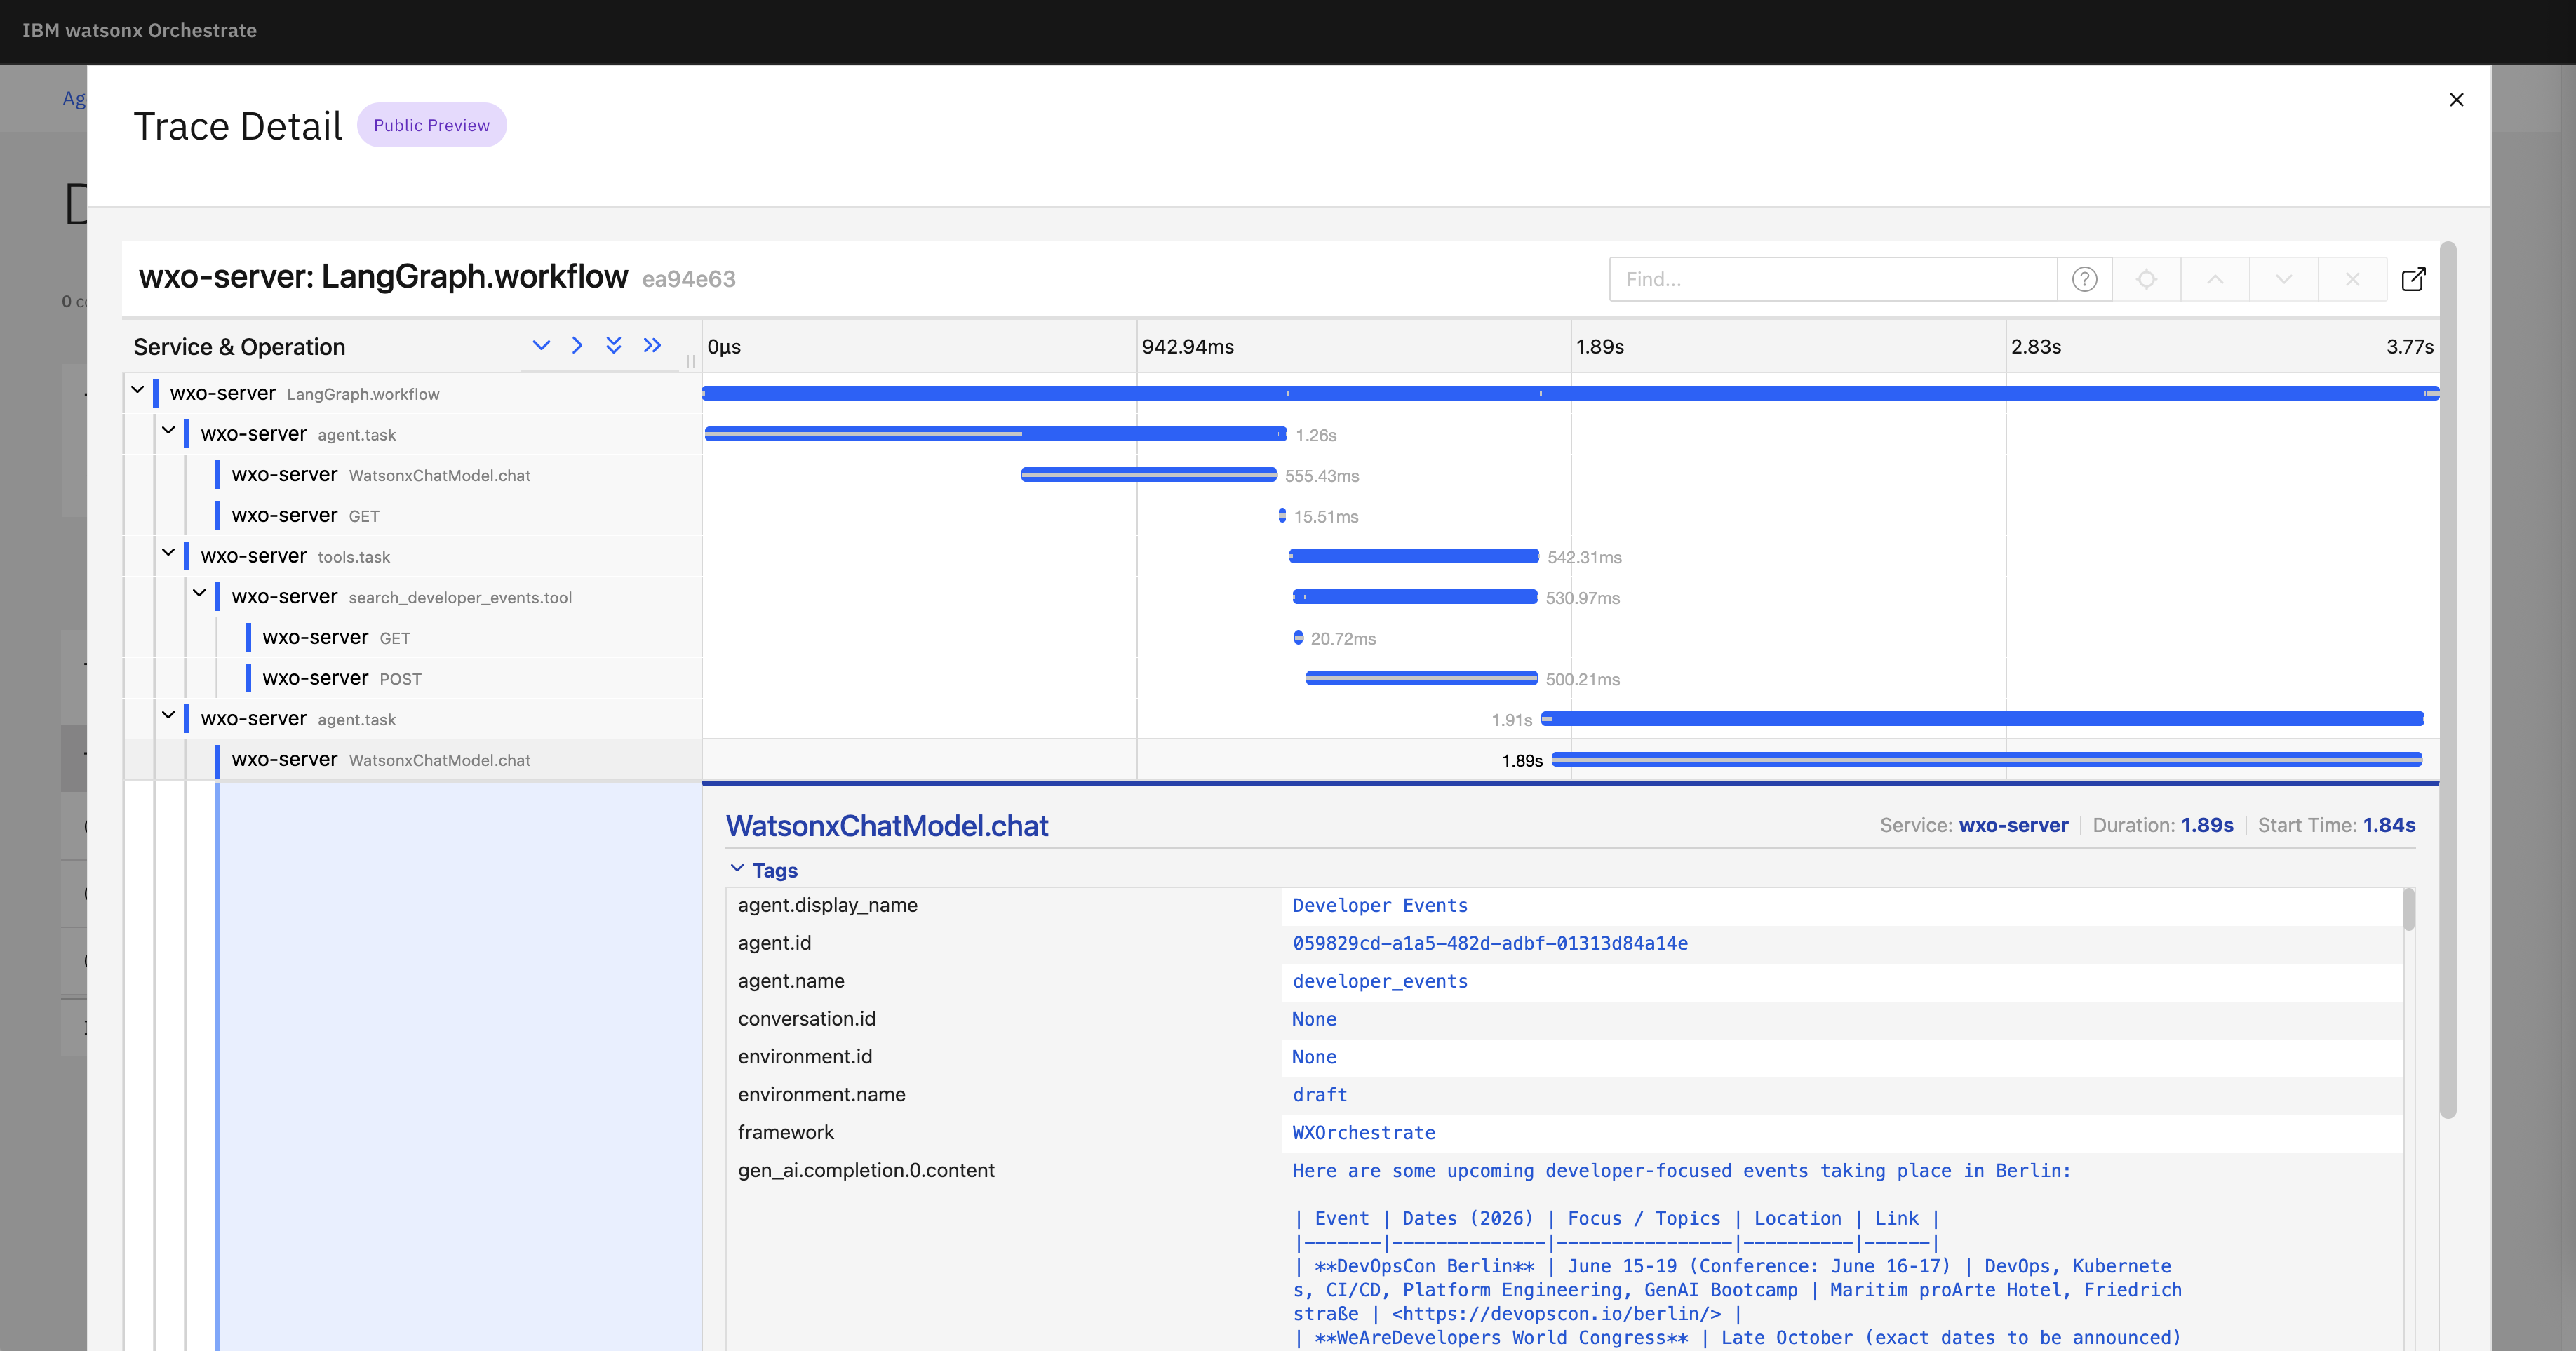Collapse the first agent.task span
Image resolution: width=2576 pixels, height=1351 pixels.
tap(169, 431)
